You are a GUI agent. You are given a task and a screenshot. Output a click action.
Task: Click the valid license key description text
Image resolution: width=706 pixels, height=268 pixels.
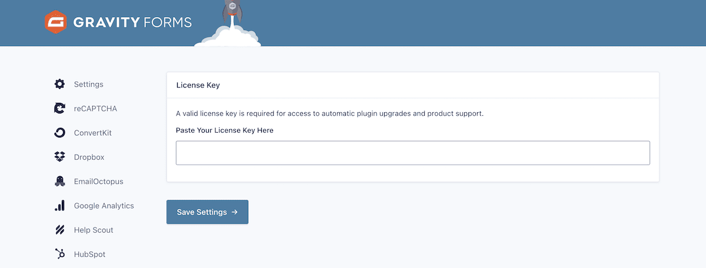[x=329, y=113]
